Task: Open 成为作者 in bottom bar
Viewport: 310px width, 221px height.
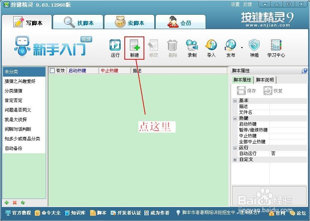Action: 156,213
